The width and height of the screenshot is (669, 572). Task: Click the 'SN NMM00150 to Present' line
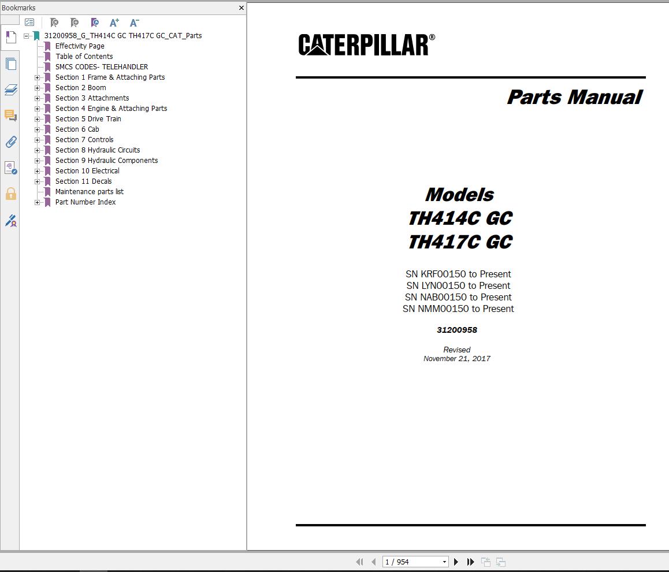tap(458, 309)
